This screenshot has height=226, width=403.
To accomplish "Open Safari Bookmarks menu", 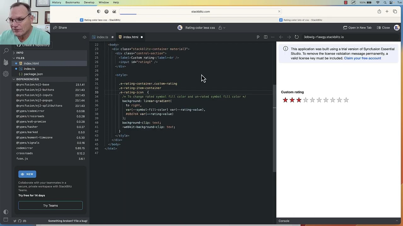I will 72,3.
